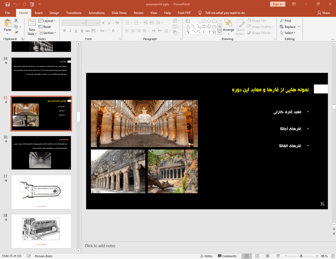Image resolution: width=336 pixels, height=259 pixels.
Task: Switch to the Transitions tab
Action: coord(74,13)
